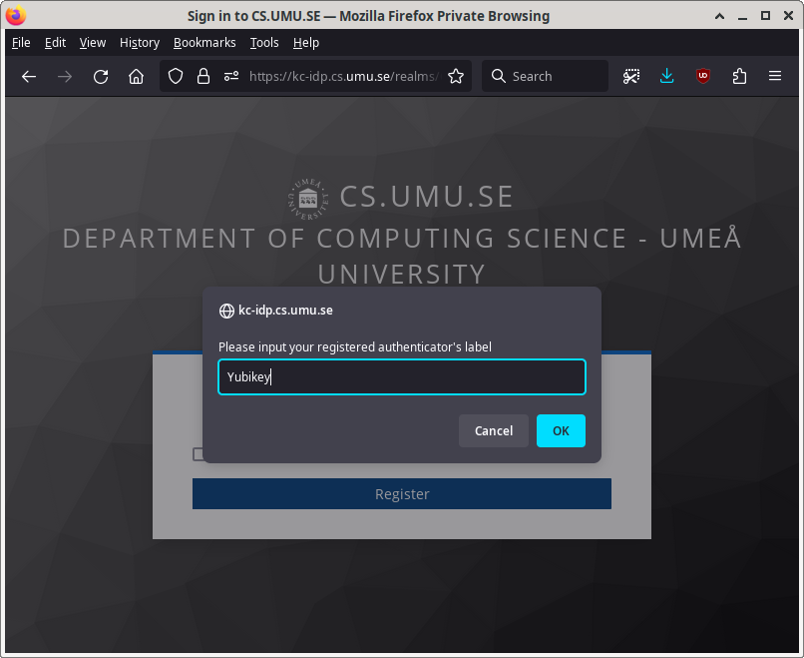Click the authenticator label text field
This screenshot has width=804, height=658.
tap(401, 377)
